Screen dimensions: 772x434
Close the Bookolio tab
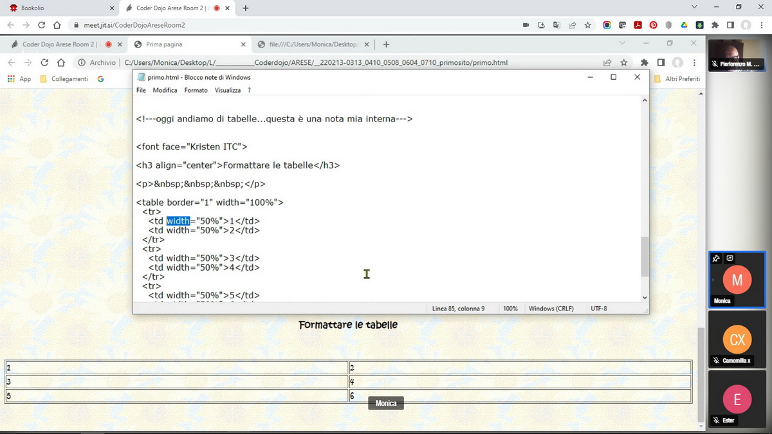tap(112, 8)
